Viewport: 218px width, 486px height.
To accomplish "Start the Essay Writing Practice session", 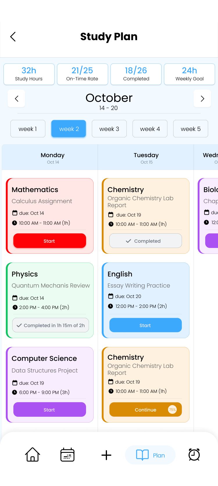I will pyautogui.click(x=145, y=325).
